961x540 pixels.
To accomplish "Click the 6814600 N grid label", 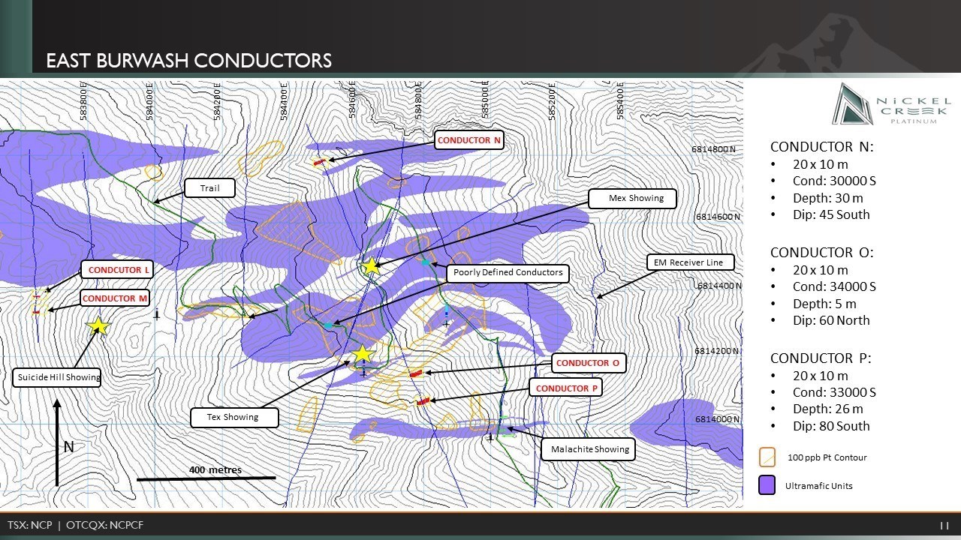I will [718, 217].
